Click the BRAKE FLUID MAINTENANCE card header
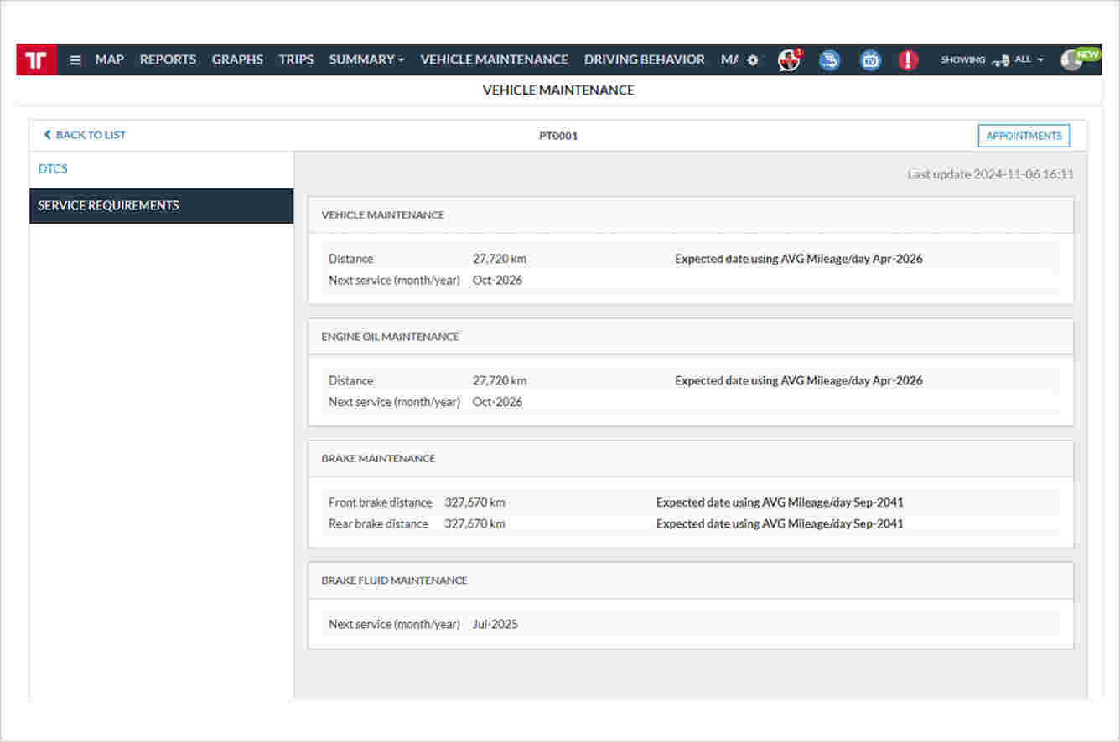This screenshot has width=1120, height=742. pos(691,580)
